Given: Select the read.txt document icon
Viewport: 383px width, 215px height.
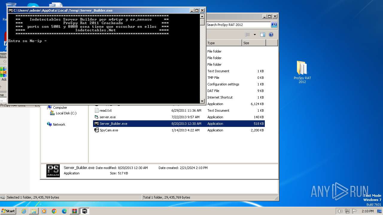Looking at the screenshot, I should [x=96, y=110].
